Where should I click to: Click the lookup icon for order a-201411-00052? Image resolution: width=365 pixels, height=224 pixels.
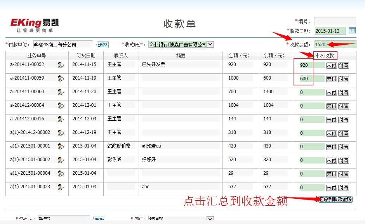(x=61, y=65)
